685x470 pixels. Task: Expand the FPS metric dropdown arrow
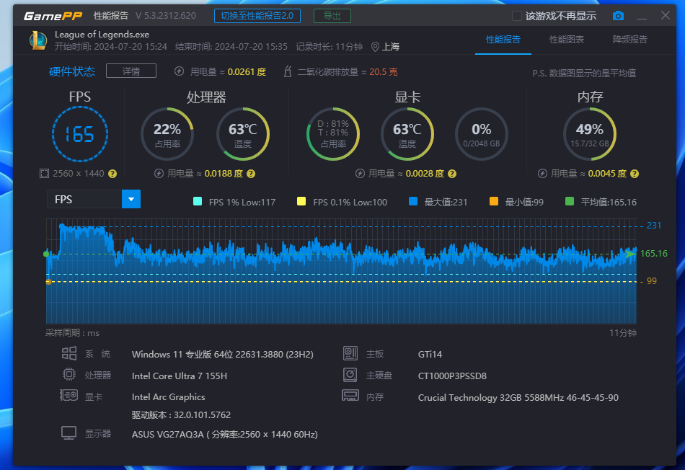(131, 199)
